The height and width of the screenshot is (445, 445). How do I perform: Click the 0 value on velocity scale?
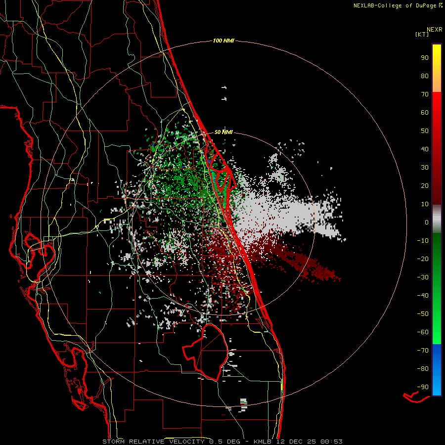click(427, 222)
